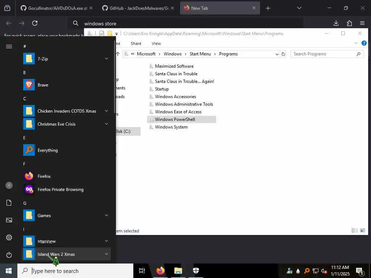Click the Start menu hamburger expand icon
This screenshot has width=371, height=278.
tap(9, 46)
